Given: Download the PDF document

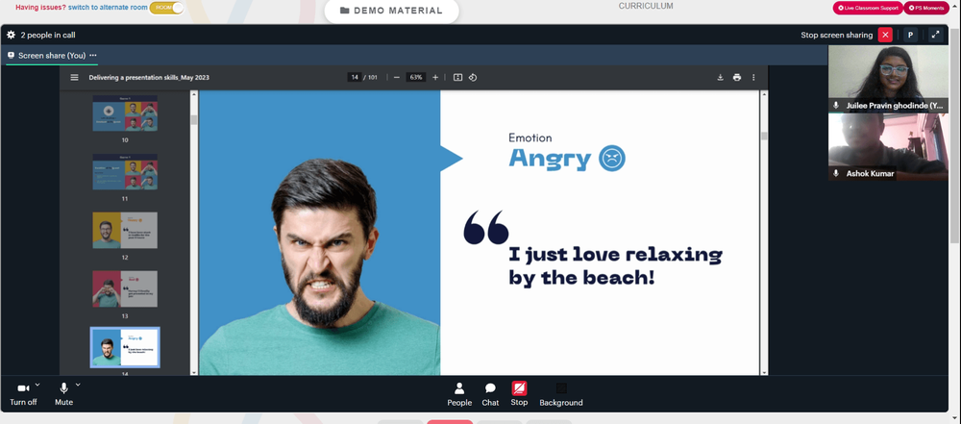Looking at the screenshot, I should pos(720,77).
